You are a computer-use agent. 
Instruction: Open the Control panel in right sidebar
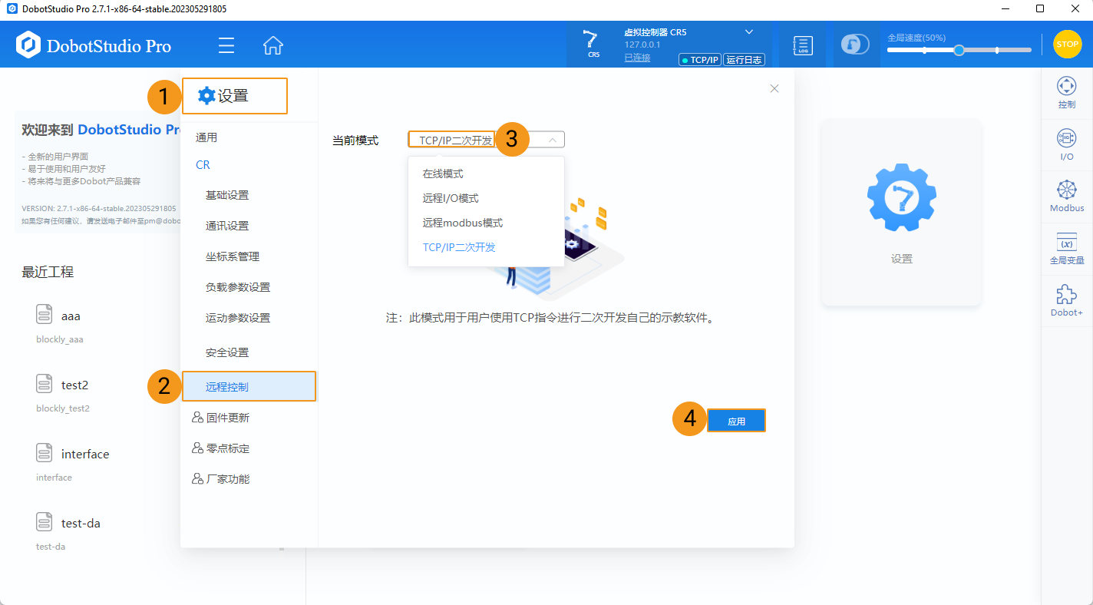coord(1066,92)
